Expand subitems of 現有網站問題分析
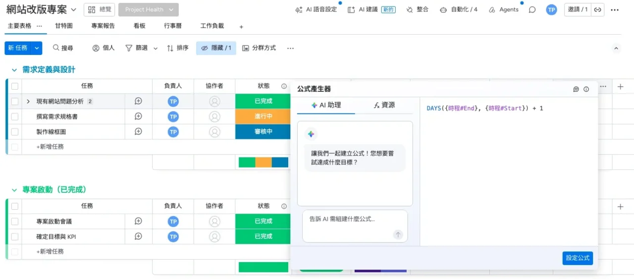634x279 pixels. click(28, 101)
